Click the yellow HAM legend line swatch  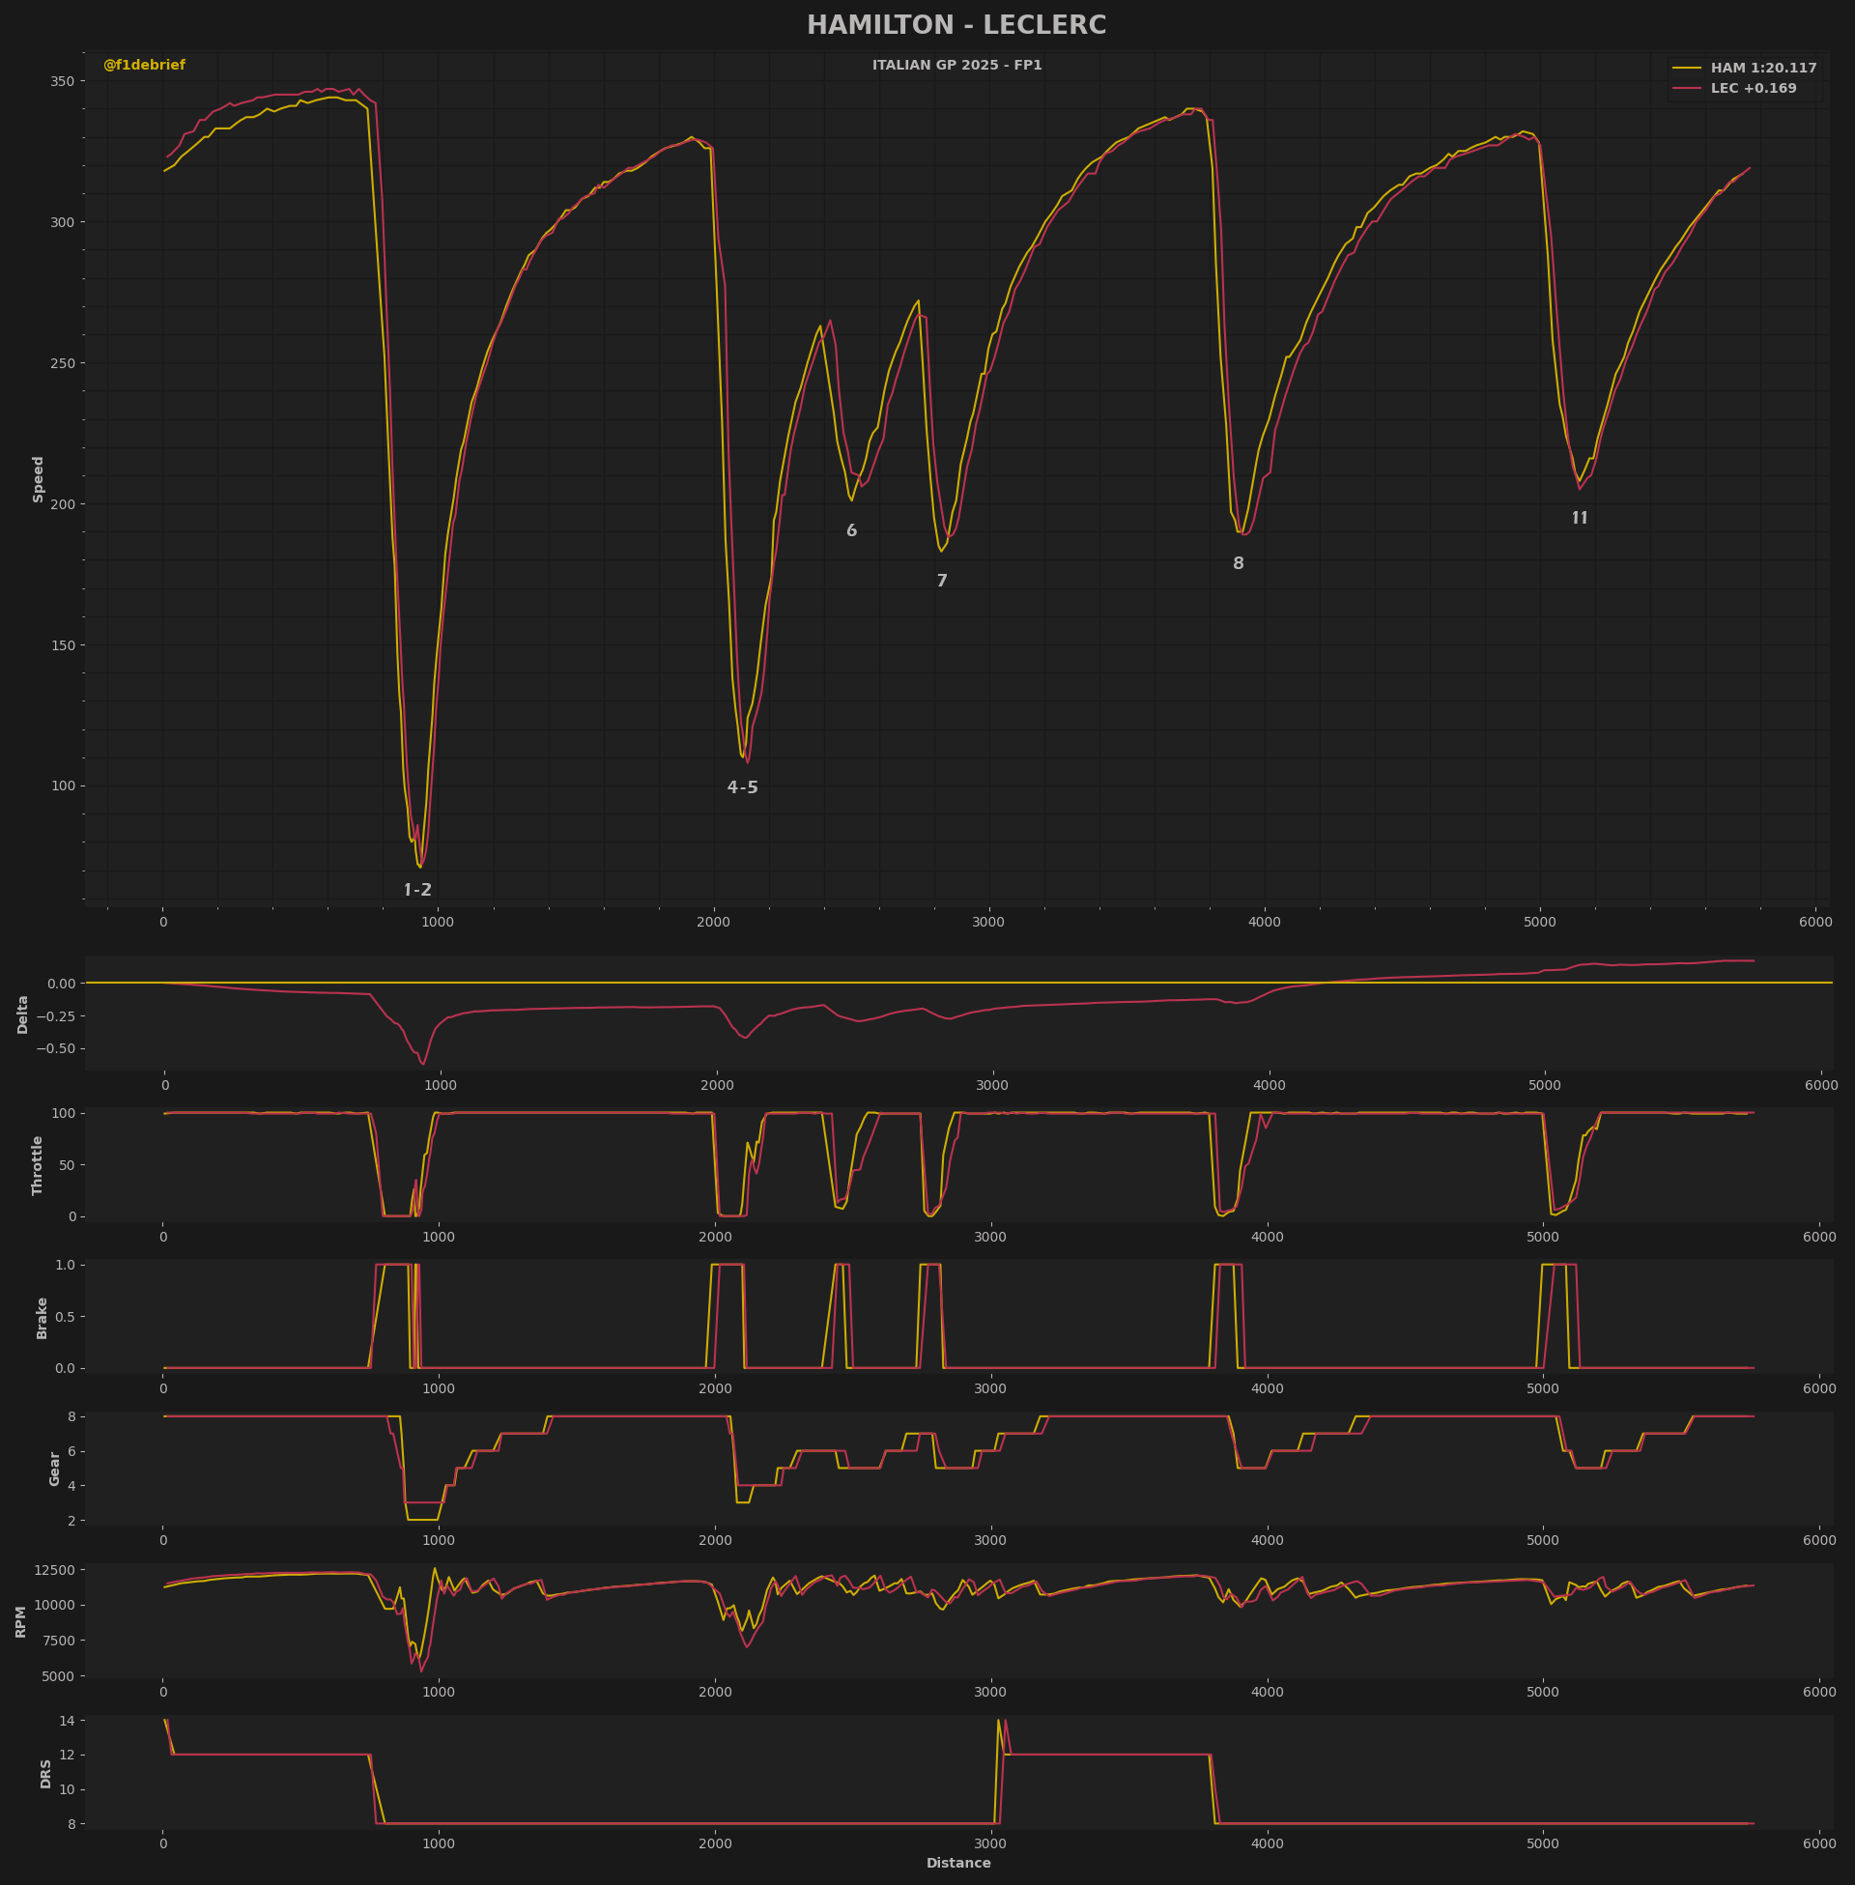click(1687, 69)
